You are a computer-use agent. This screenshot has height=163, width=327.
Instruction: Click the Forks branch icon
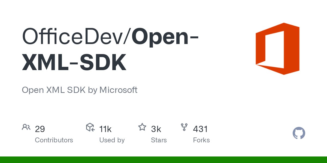[x=184, y=127]
